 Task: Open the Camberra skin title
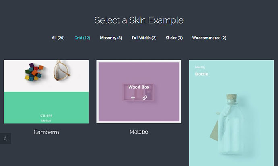[x=46, y=132]
